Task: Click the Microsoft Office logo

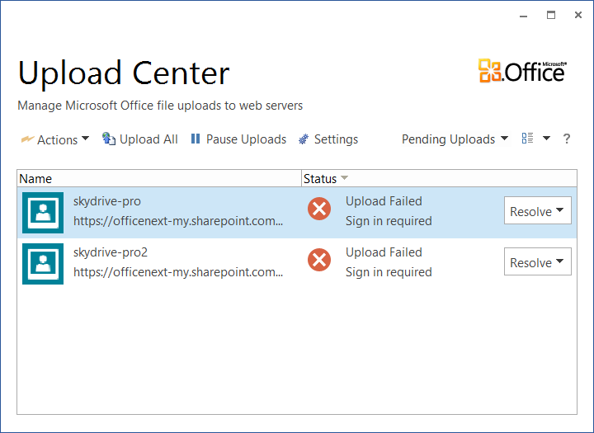Action: click(x=523, y=71)
